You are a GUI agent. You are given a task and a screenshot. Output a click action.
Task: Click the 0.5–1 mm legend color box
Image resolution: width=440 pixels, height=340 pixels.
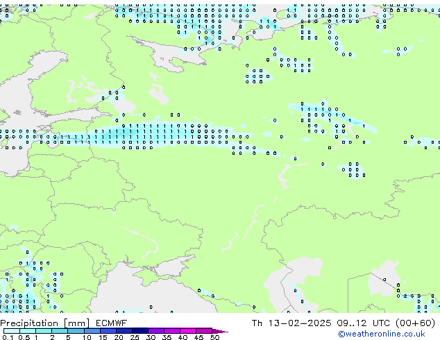[x=28, y=331]
